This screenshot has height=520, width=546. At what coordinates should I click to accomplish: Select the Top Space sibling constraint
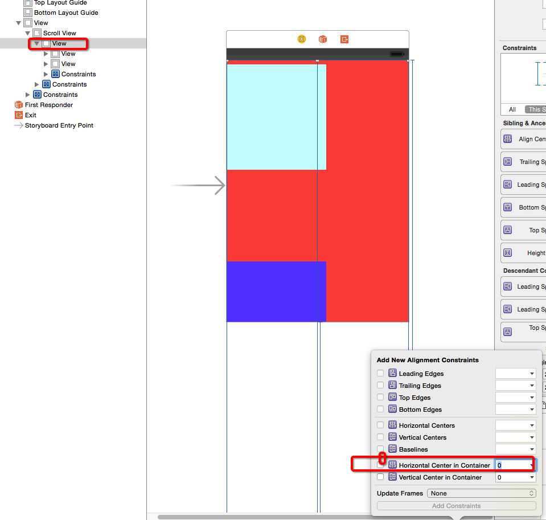(x=523, y=230)
